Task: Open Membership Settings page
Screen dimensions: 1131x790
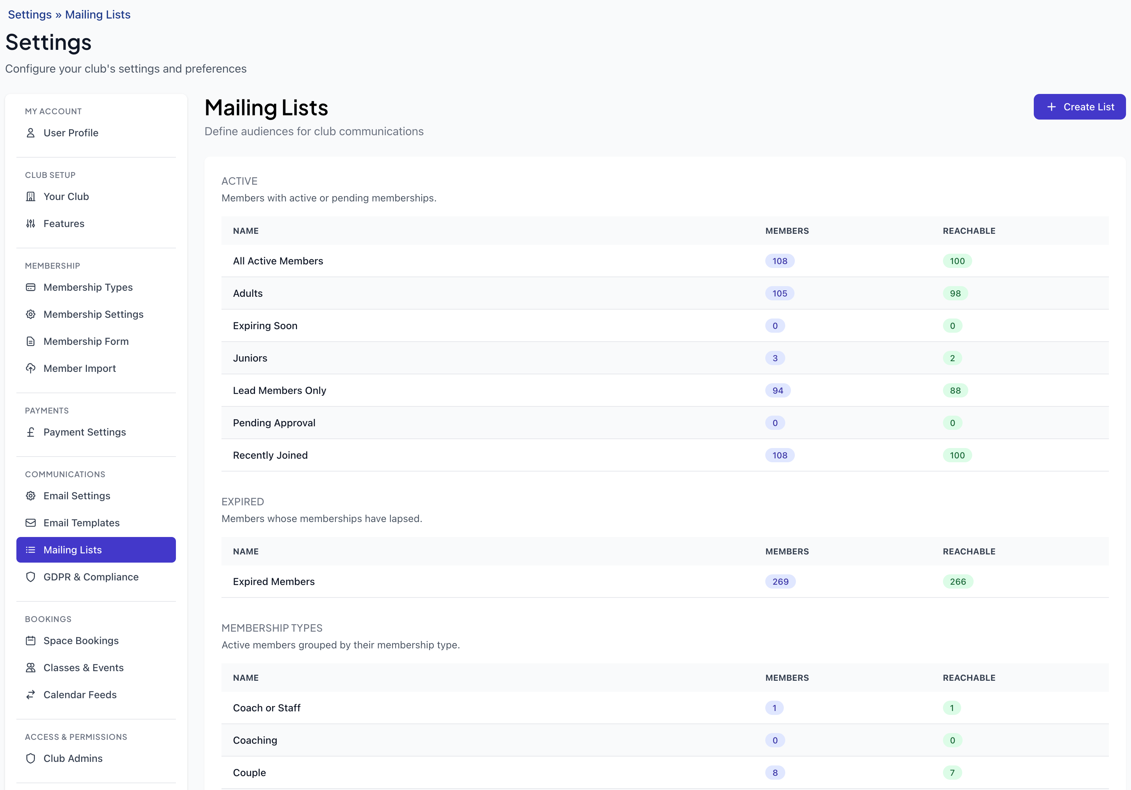Action: point(96,314)
